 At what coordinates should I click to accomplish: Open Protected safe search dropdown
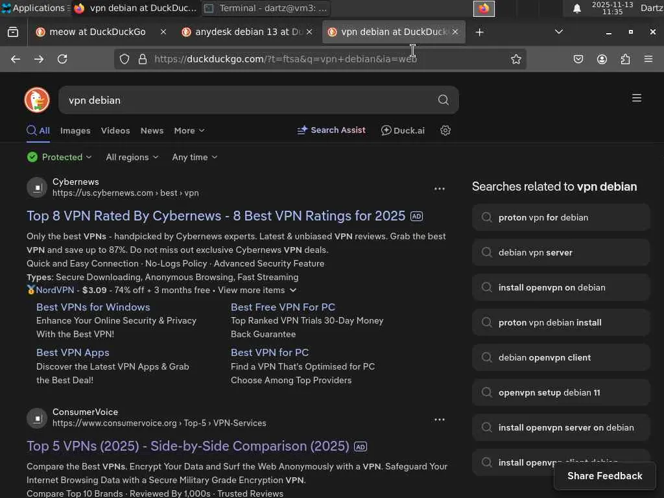click(x=59, y=157)
